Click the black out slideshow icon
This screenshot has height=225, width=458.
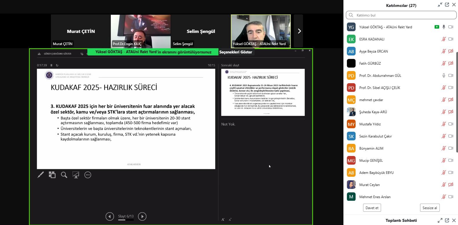point(76,175)
